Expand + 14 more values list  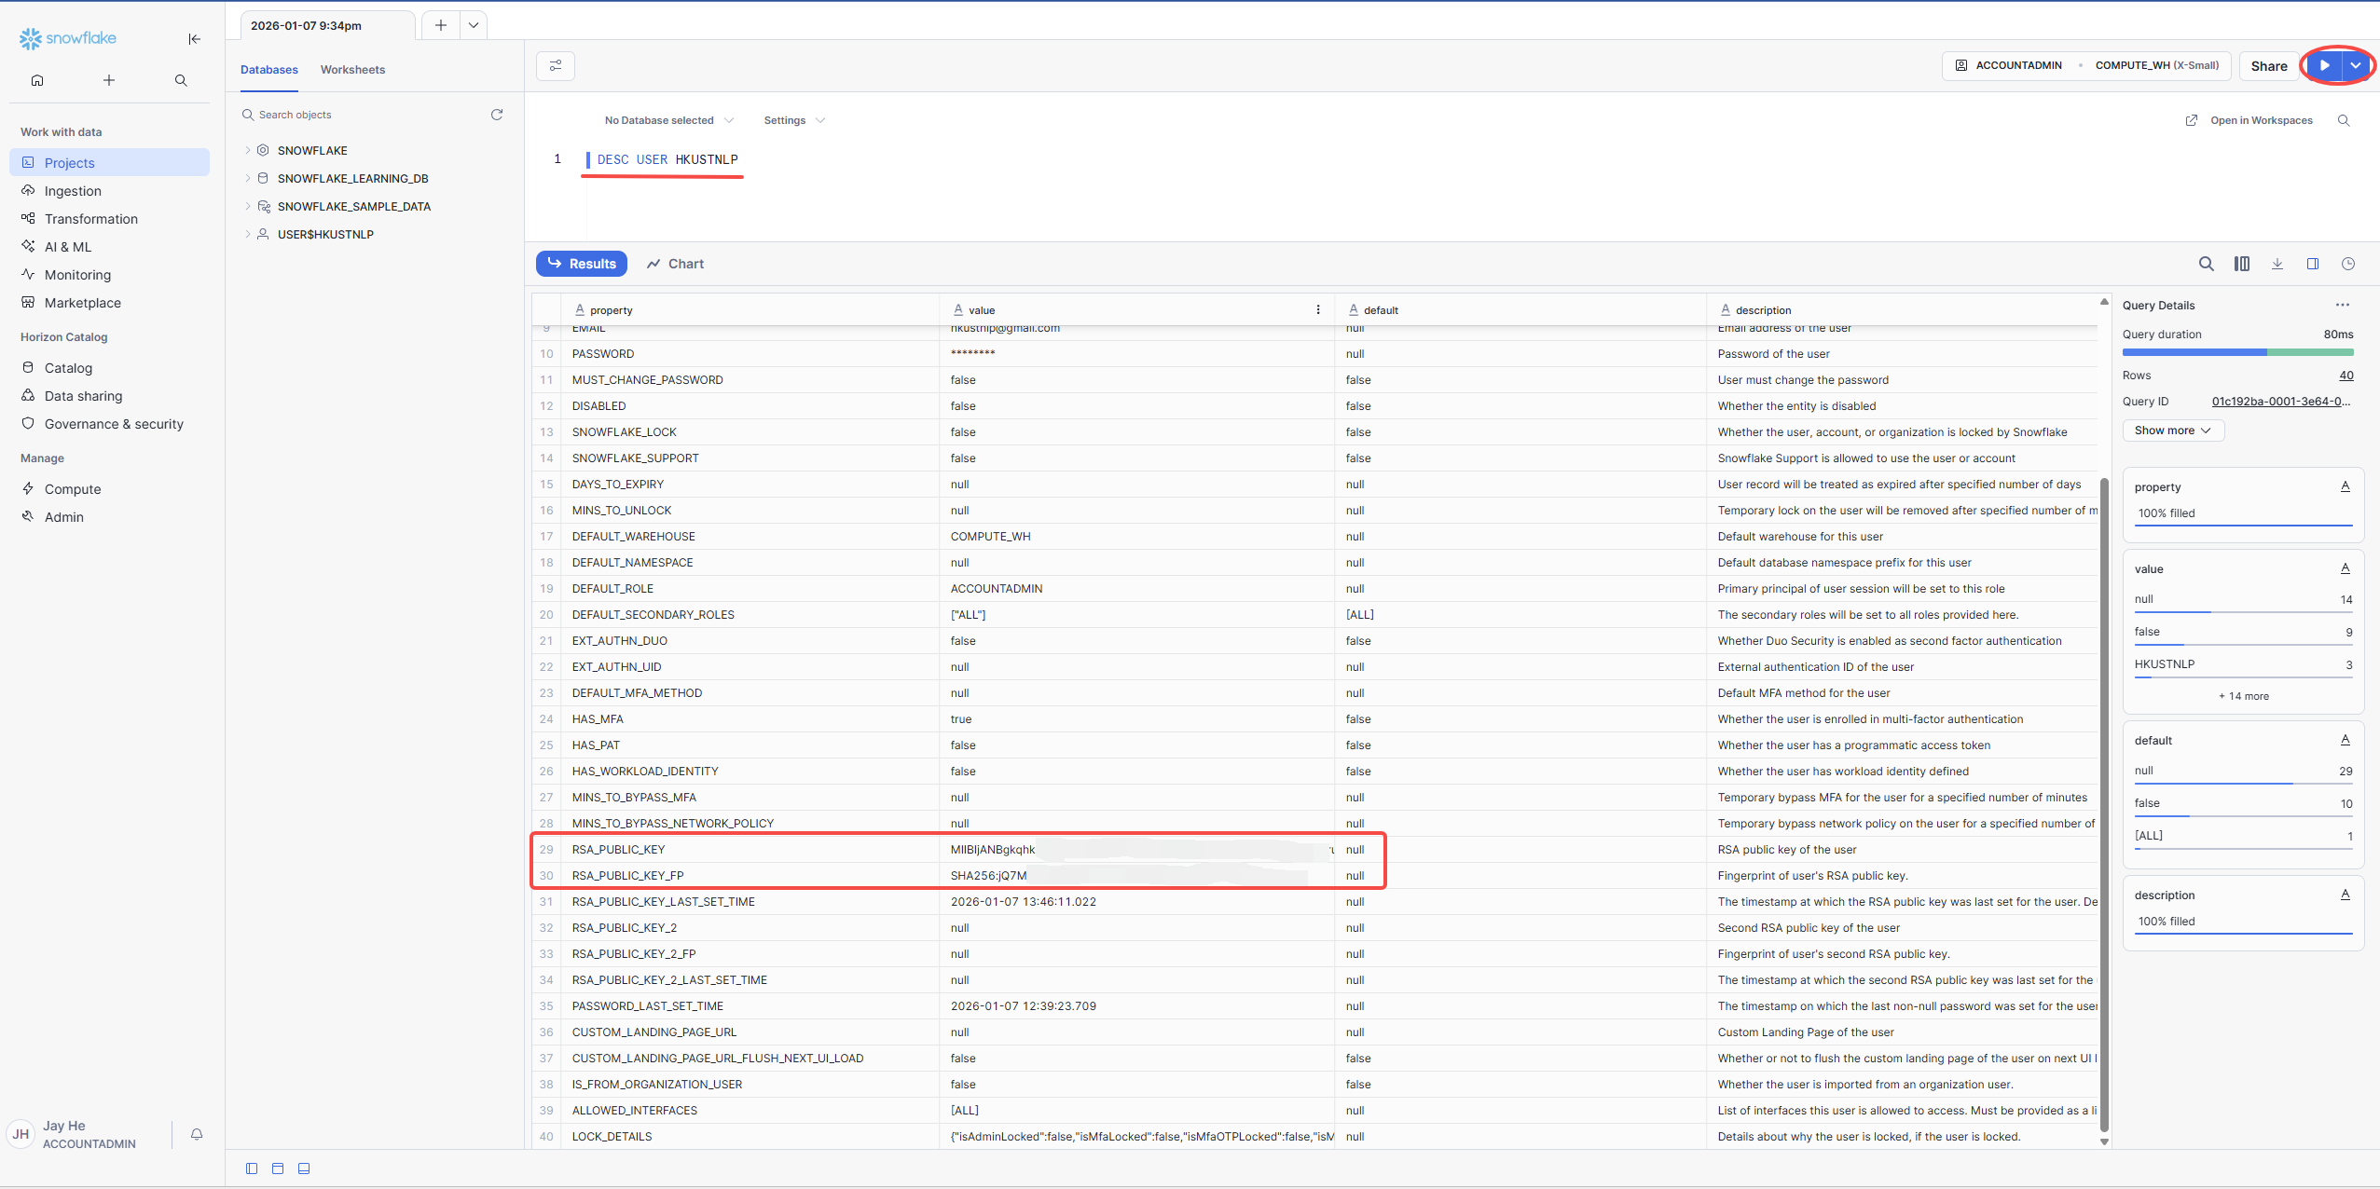tap(2244, 696)
